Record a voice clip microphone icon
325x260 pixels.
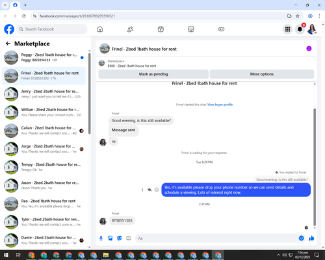[101, 239]
